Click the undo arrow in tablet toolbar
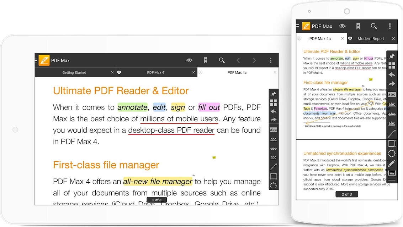Viewport: 403px width, 227px height. 274,111
